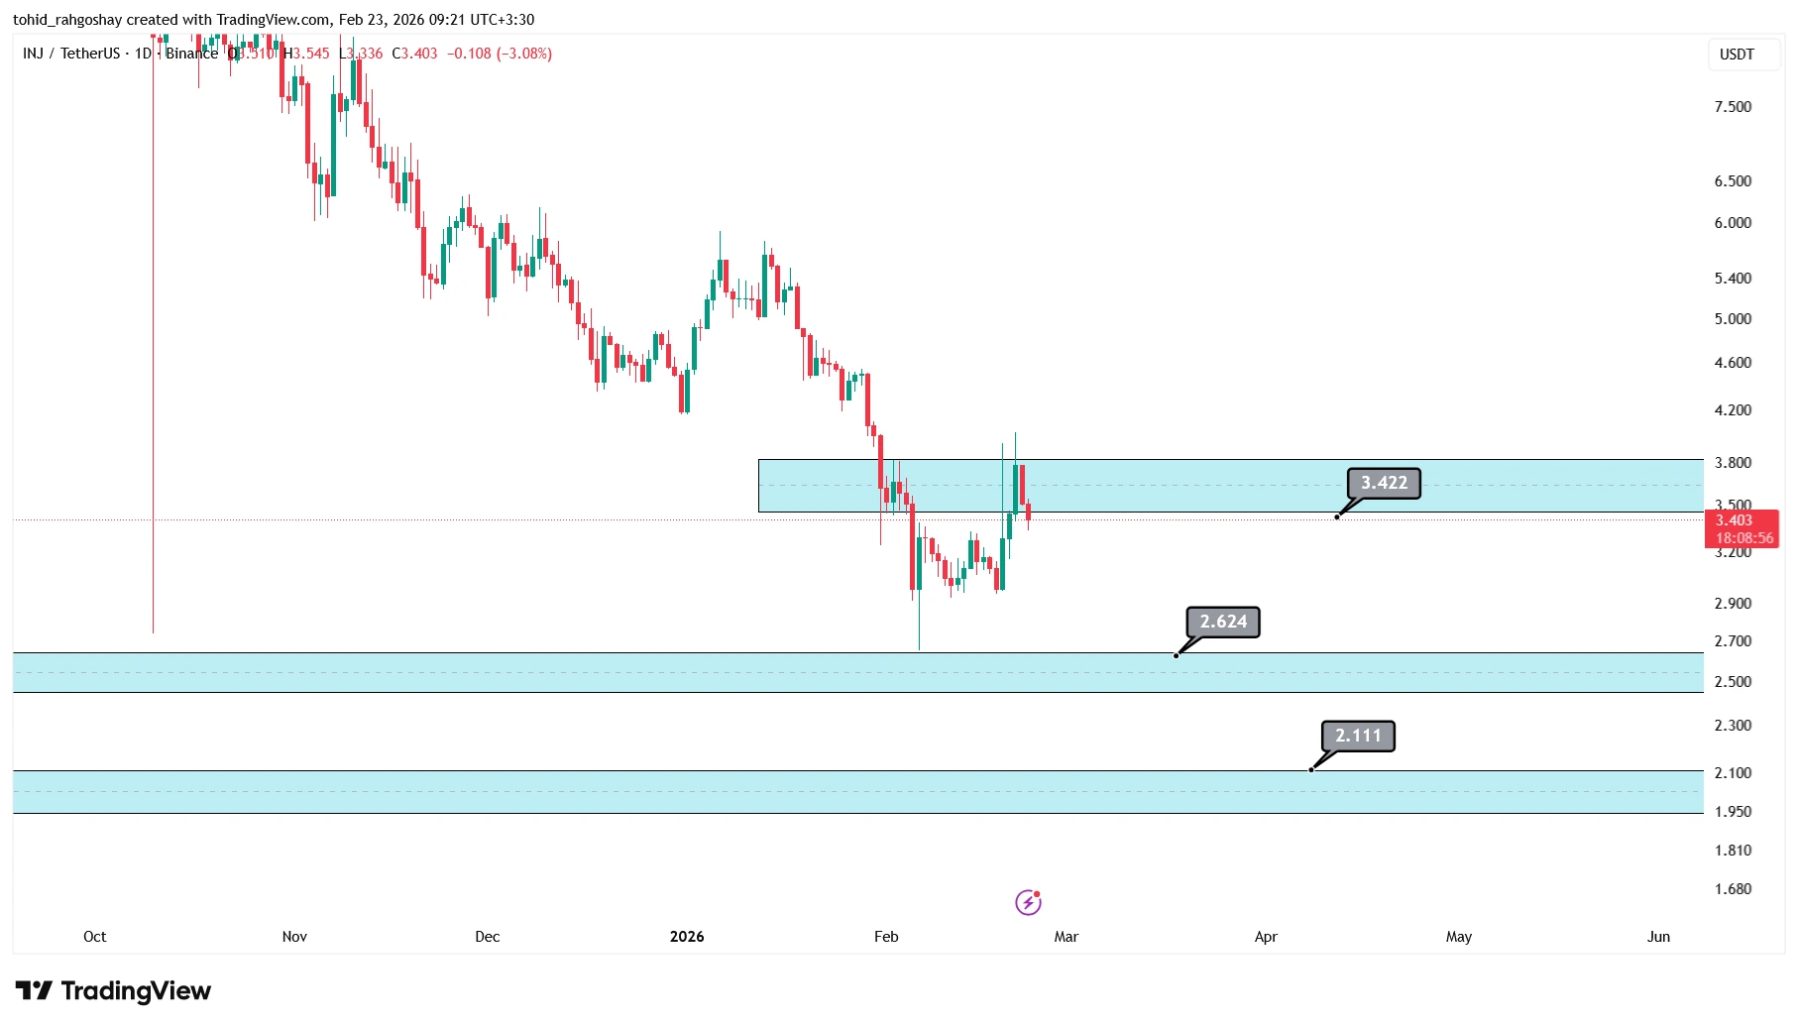Image resolution: width=1798 pixels, height=1028 pixels.
Task: Click the Feb label on time axis
Action: pyautogui.click(x=886, y=937)
